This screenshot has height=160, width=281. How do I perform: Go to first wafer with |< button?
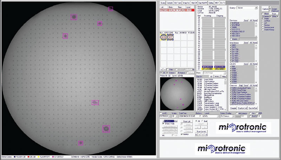196,135
